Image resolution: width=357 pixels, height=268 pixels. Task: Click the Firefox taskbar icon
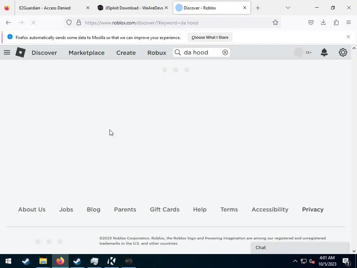point(60,261)
